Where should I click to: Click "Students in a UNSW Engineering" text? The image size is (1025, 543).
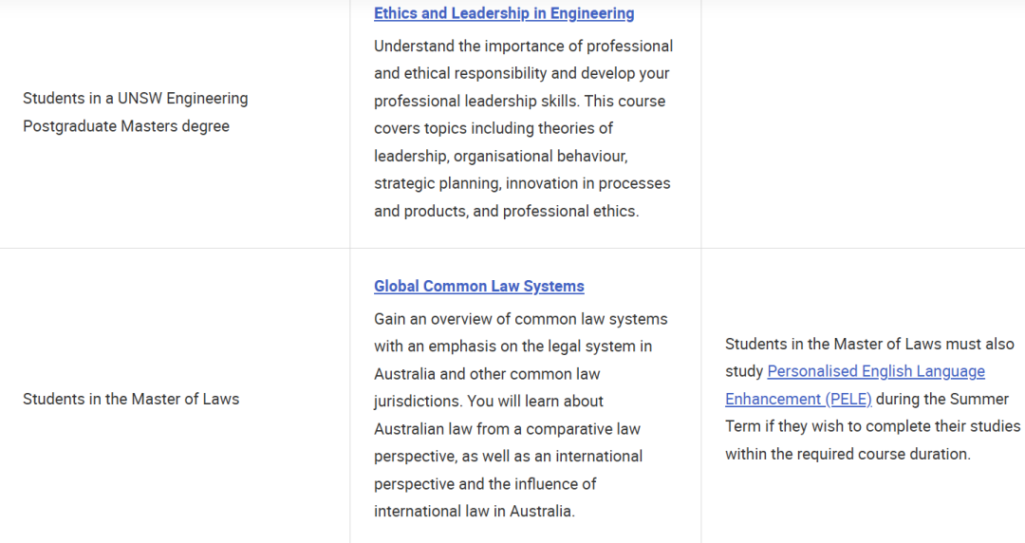(x=136, y=98)
